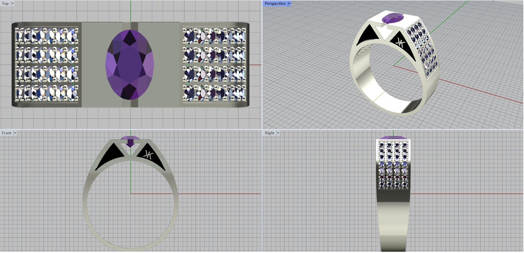Select left black triangular inlay in Front view
The width and height of the screenshot is (524, 253).
[109, 156]
